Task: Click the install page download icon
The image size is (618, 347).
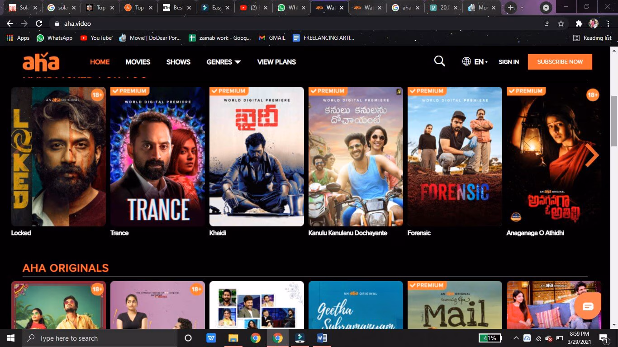Action: pos(546,23)
